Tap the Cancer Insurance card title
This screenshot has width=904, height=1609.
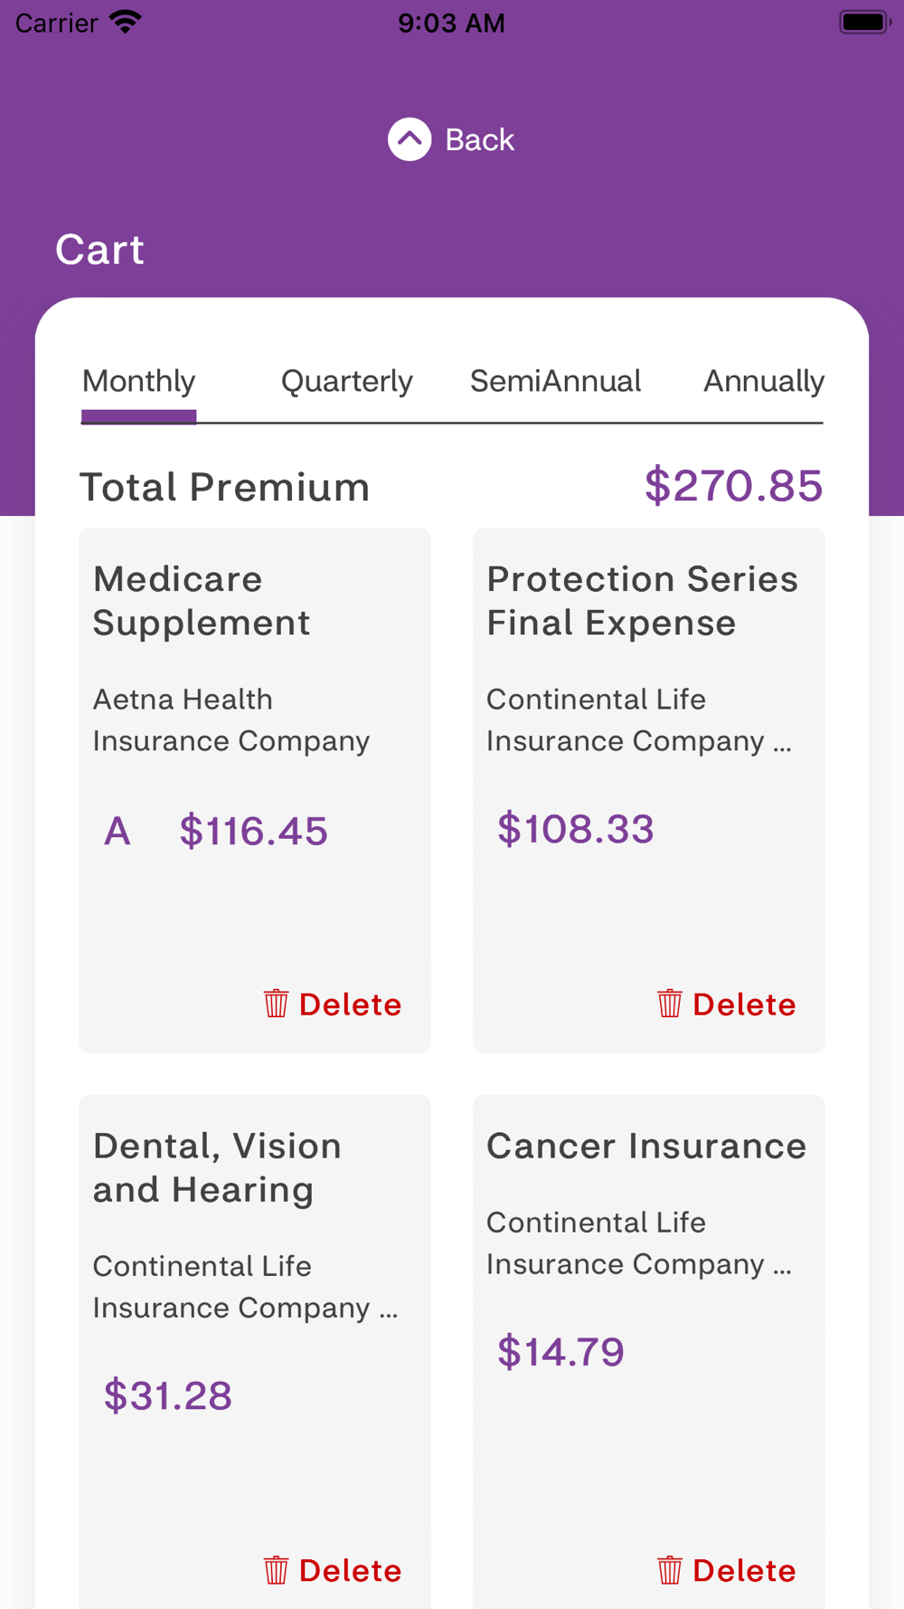point(645,1147)
